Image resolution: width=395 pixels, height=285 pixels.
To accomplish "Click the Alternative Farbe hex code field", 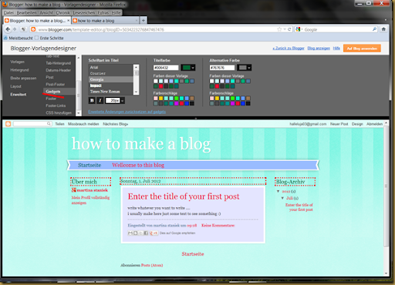I will [x=222, y=68].
